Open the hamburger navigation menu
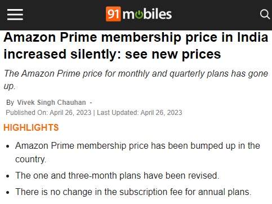 click(15, 14)
